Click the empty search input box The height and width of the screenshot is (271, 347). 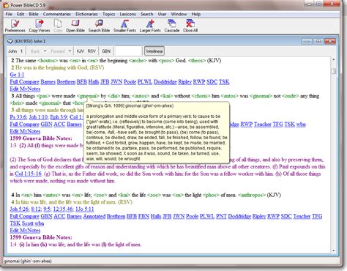pos(128,51)
